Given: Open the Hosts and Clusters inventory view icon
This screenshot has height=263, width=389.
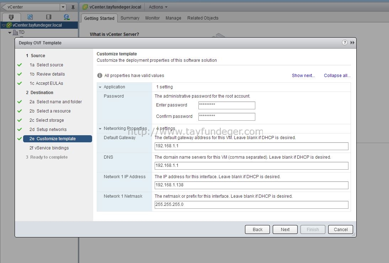Looking at the screenshot, I should (11, 17).
